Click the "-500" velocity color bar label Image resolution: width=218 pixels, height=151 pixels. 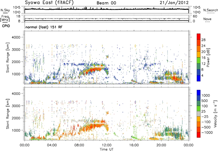click(206, 127)
